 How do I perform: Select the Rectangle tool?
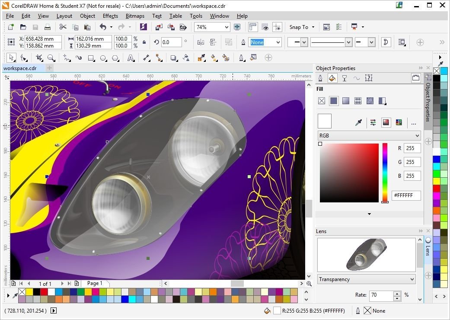click(91, 58)
